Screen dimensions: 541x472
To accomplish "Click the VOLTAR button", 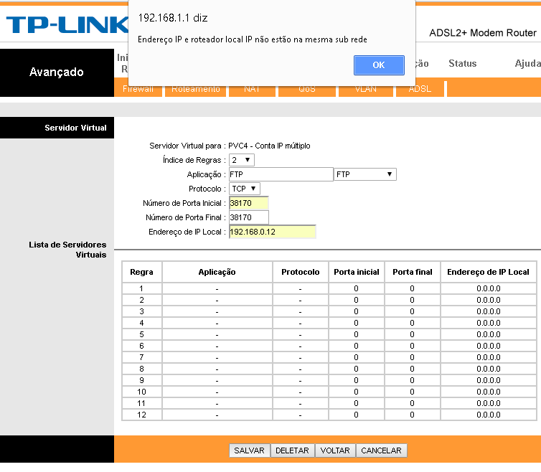I will click(335, 450).
